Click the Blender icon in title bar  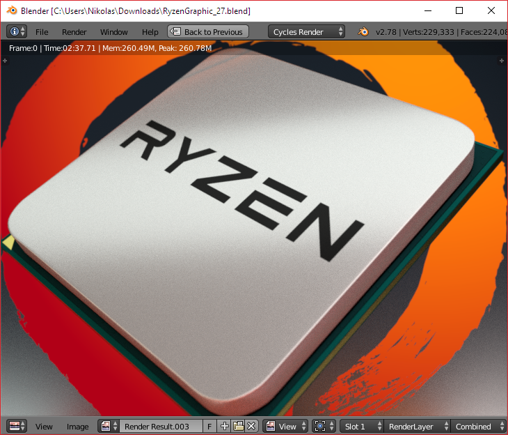pyautogui.click(x=12, y=10)
